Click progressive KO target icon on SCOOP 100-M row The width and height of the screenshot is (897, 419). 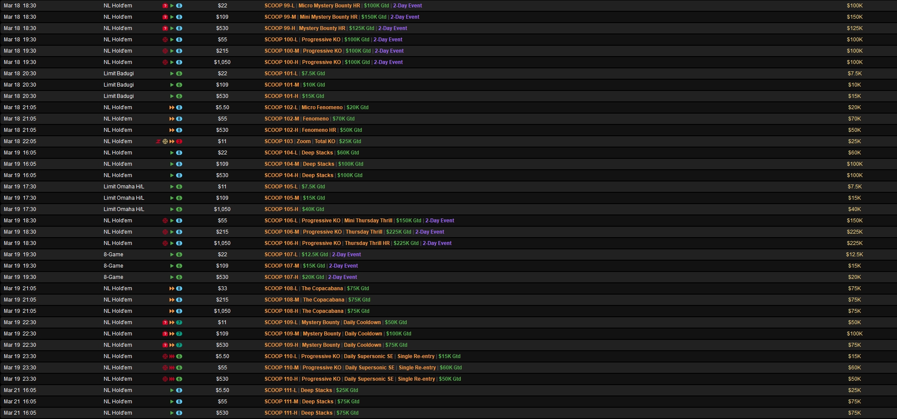(165, 51)
